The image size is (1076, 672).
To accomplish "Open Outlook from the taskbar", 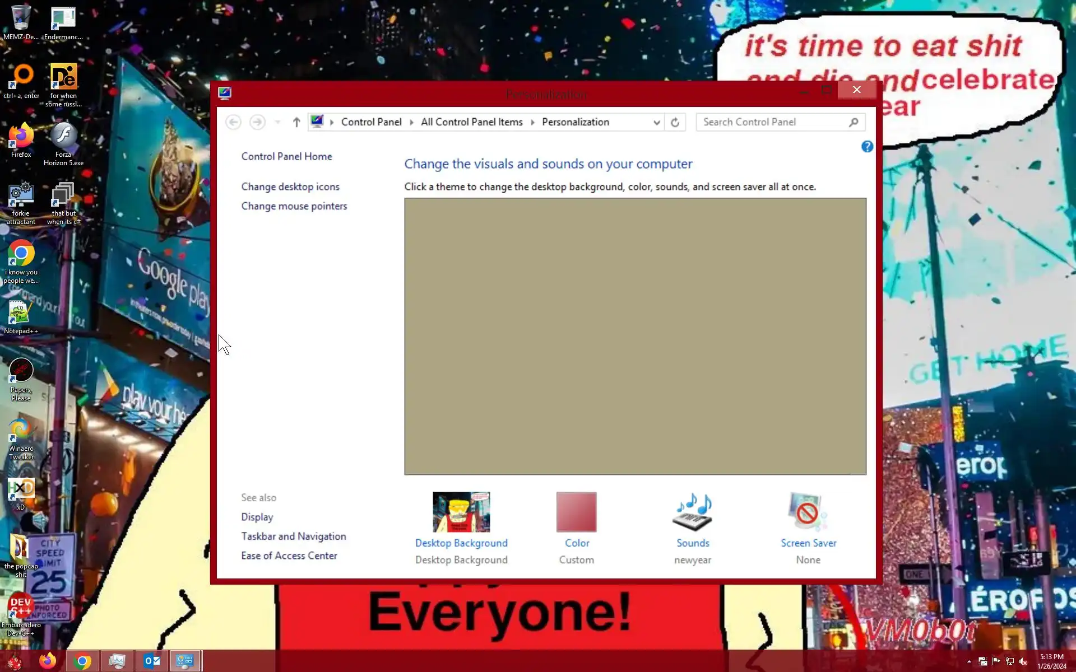I will coord(152,661).
